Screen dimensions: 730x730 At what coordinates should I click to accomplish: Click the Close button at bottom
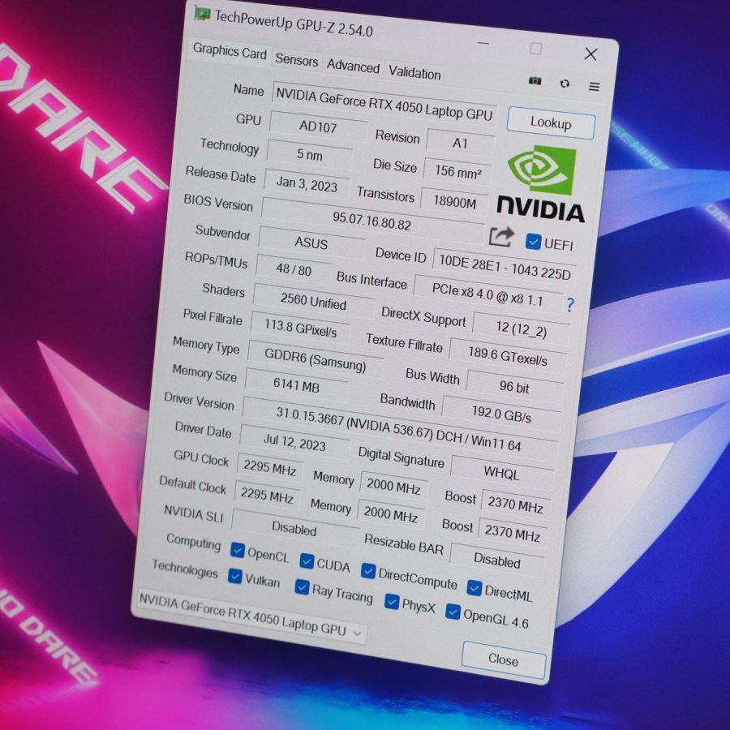pos(503,659)
